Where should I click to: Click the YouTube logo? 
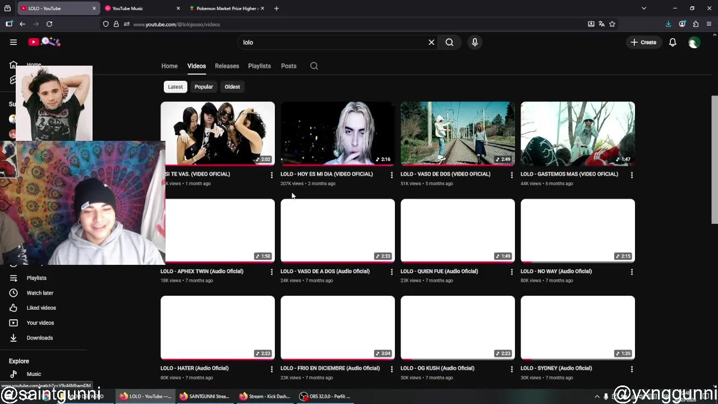44,42
